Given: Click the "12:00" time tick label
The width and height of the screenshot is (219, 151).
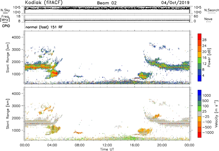Looking at the screenshot, I should click(107, 145).
